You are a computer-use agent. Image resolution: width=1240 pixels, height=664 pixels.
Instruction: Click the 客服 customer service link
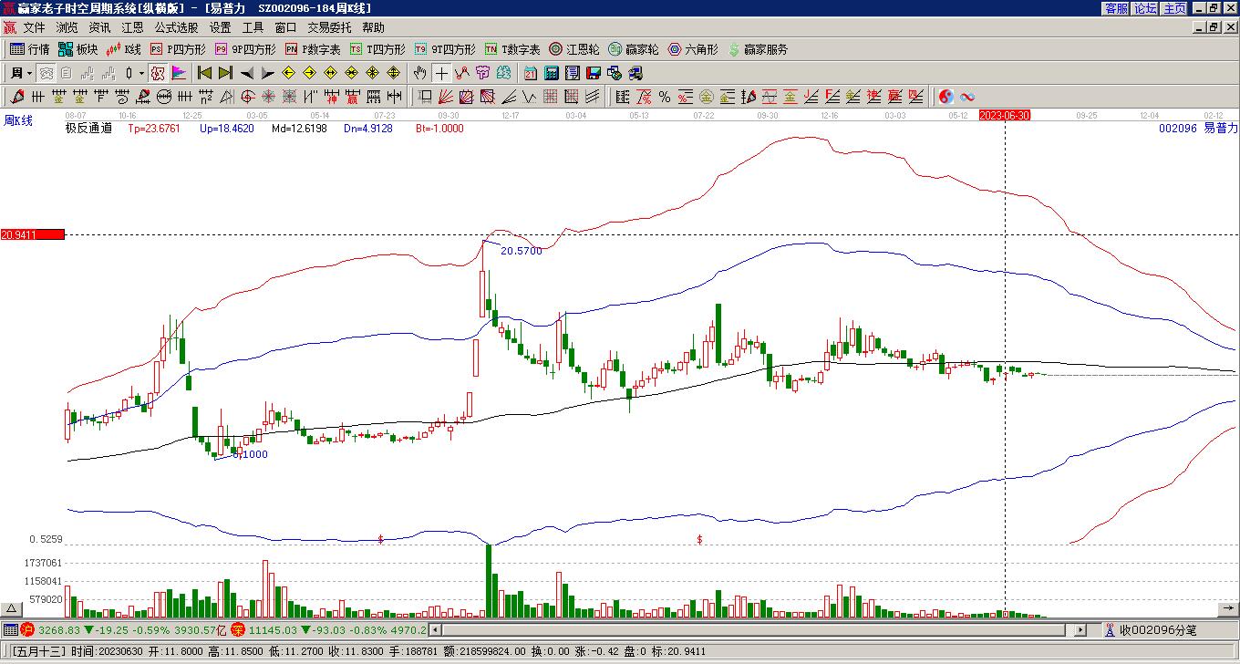pyautogui.click(x=1116, y=8)
